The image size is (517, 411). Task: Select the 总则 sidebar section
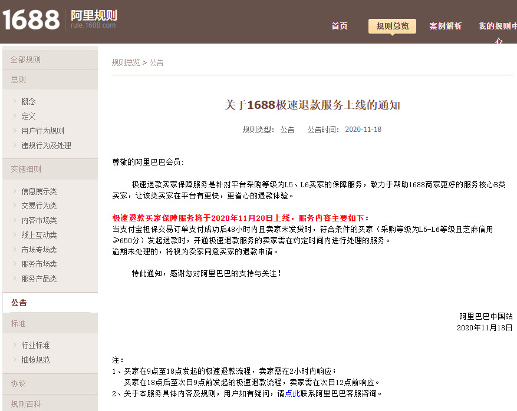(x=50, y=79)
